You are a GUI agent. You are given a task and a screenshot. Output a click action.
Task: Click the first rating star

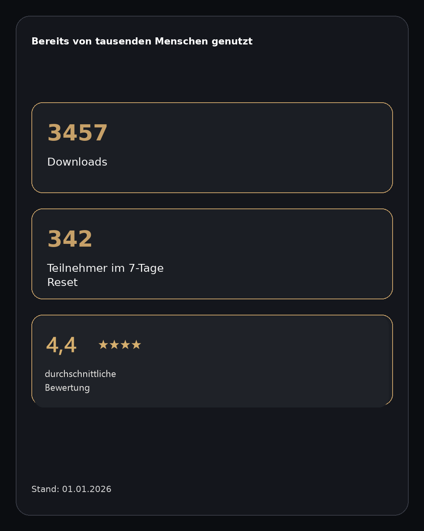pos(103,345)
